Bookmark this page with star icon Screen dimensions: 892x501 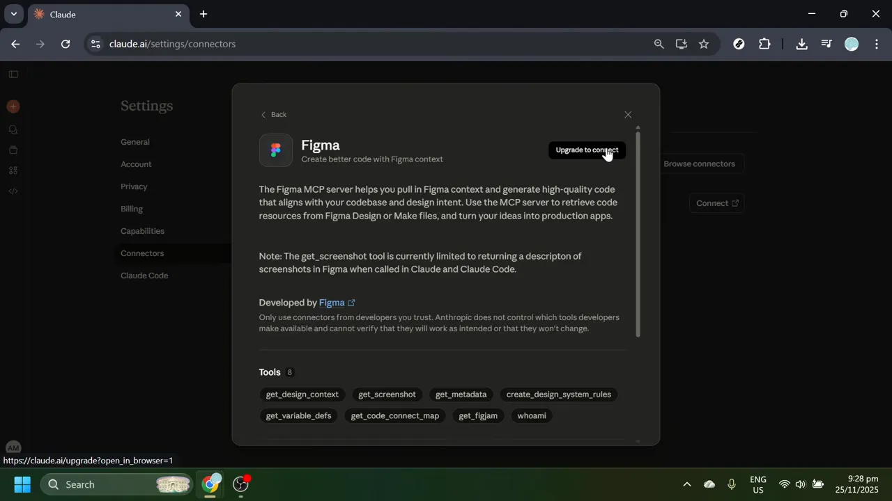[704, 44]
